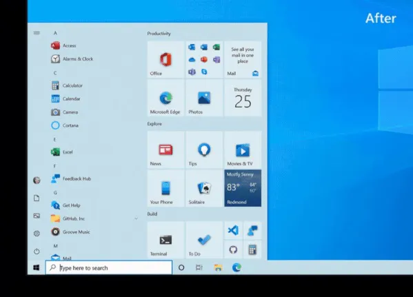Open the Photos tile
The image size is (413, 297).
click(204, 98)
